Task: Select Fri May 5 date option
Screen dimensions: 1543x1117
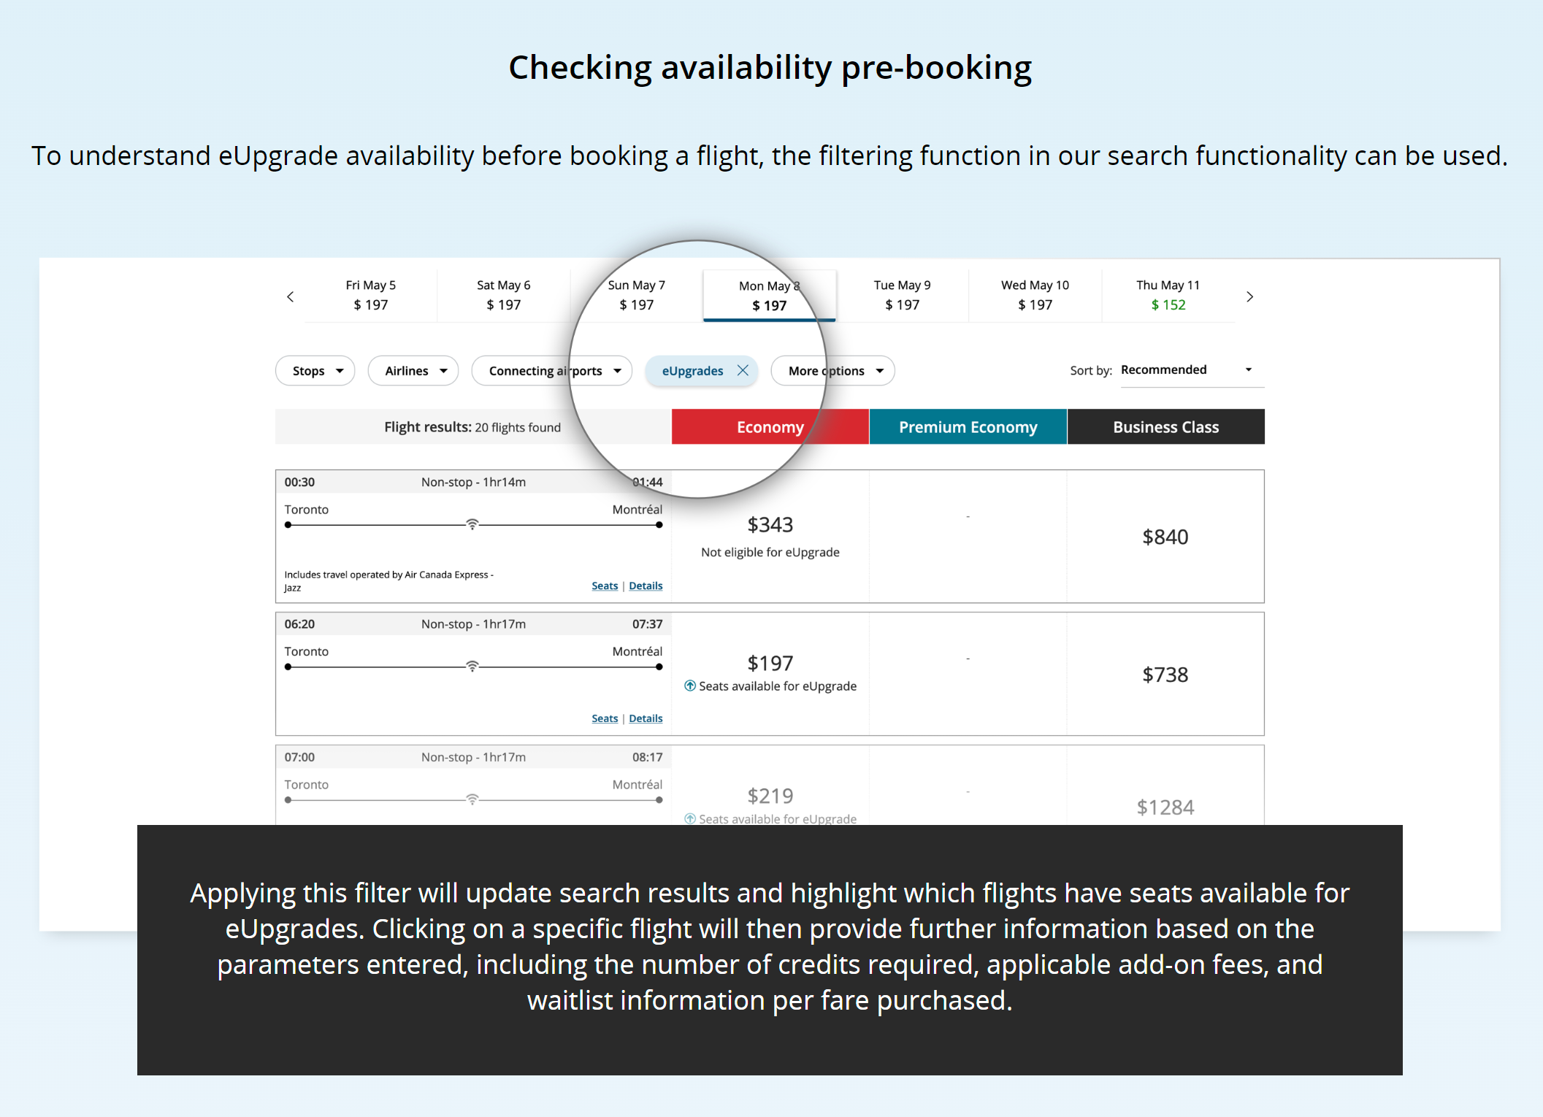Action: 371,295
